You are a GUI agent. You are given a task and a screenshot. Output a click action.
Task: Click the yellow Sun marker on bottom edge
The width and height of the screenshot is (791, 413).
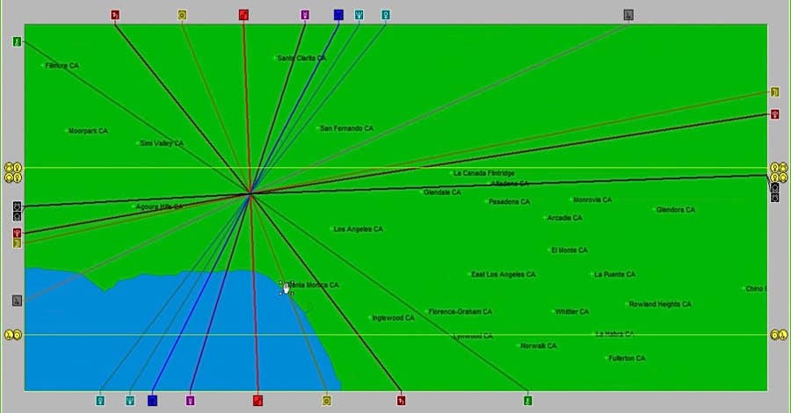click(x=326, y=400)
